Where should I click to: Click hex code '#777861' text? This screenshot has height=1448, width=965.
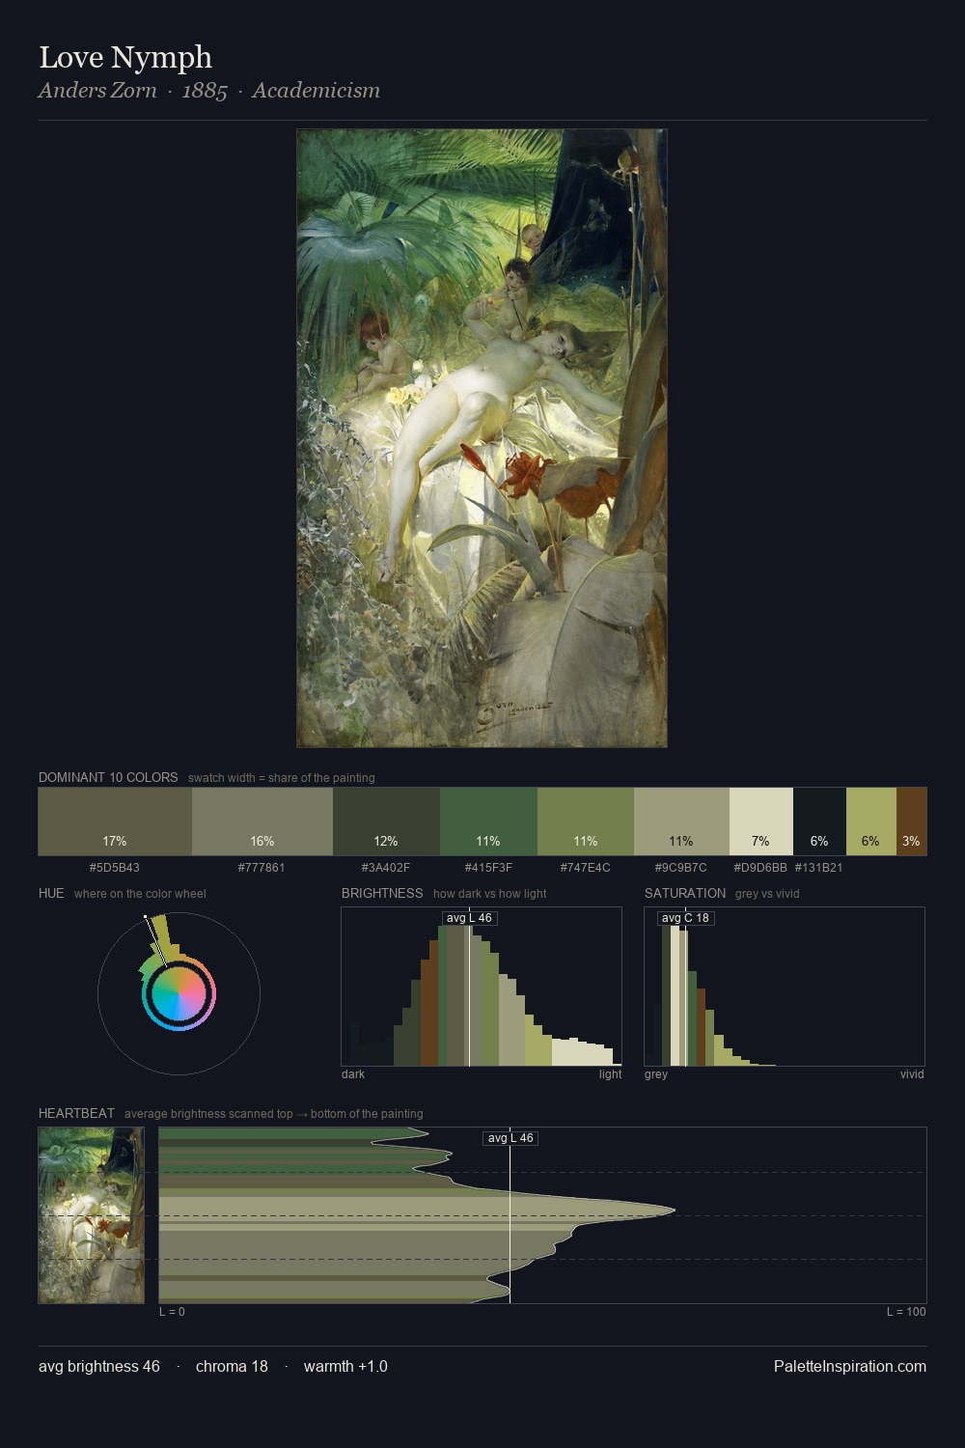click(x=262, y=868)
